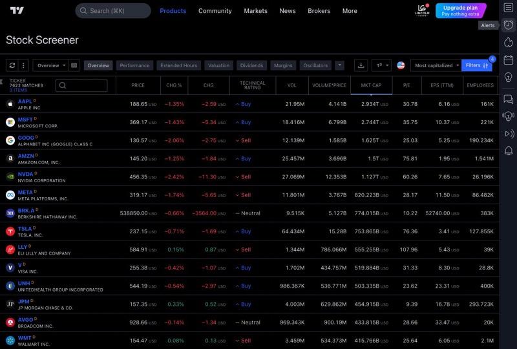
Task: Open the Calendar sidebar icon
Action: coord(509,60)
